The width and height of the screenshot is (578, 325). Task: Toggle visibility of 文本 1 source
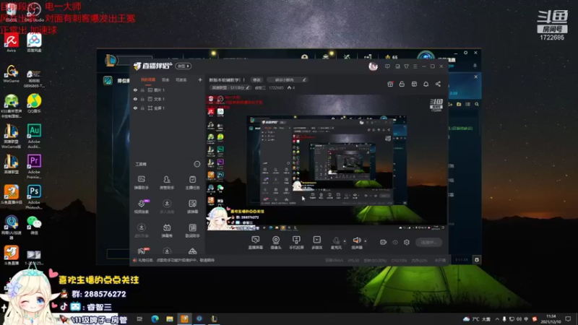[135, 99]
